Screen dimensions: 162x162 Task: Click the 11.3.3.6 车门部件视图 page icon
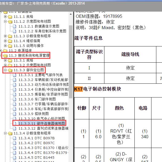coord(15,99)
